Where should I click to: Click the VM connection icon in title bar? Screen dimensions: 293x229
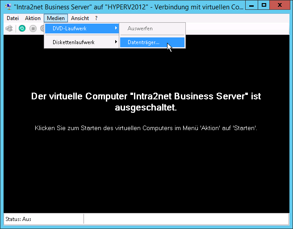click(x=8, y=7)
